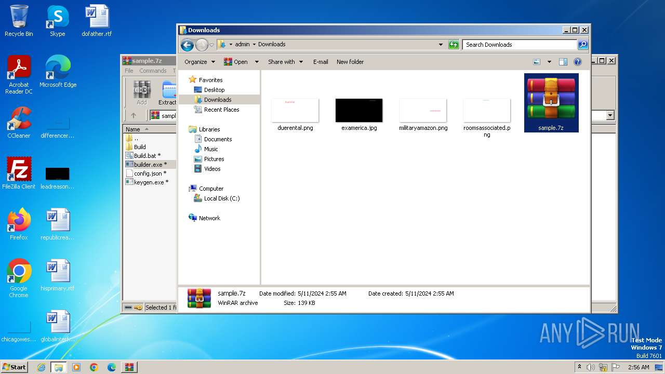
Task: Select Local Disk (C:) in navigation pane
Action: click(222, 198)
